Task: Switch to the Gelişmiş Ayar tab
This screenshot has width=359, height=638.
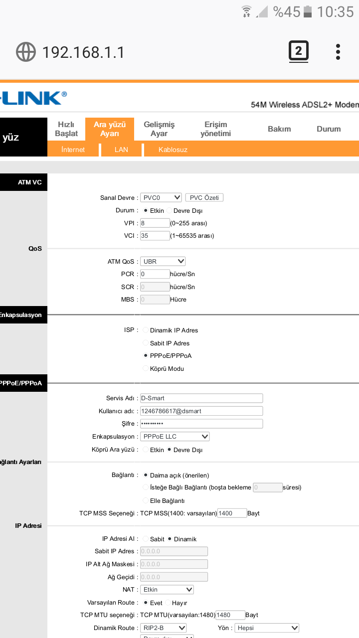Action: pyautogui.click(x=159, y=129)
